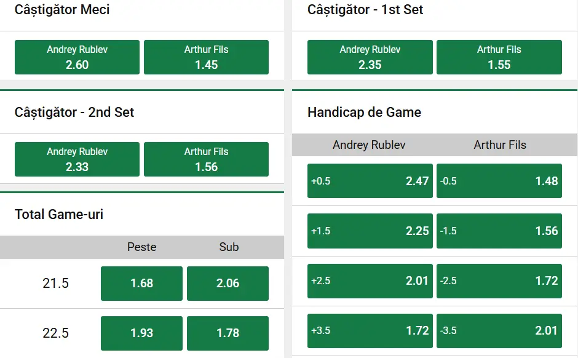Bet Rublev +0.5 game handicap at 2.47
578x358 pixels.
pyautogui.click(x=369, y=181)
